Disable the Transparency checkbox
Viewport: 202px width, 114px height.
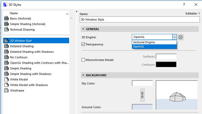click(x=83, y=44)
